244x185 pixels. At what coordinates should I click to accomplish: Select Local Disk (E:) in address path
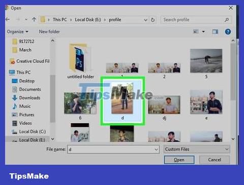point(88,20)
